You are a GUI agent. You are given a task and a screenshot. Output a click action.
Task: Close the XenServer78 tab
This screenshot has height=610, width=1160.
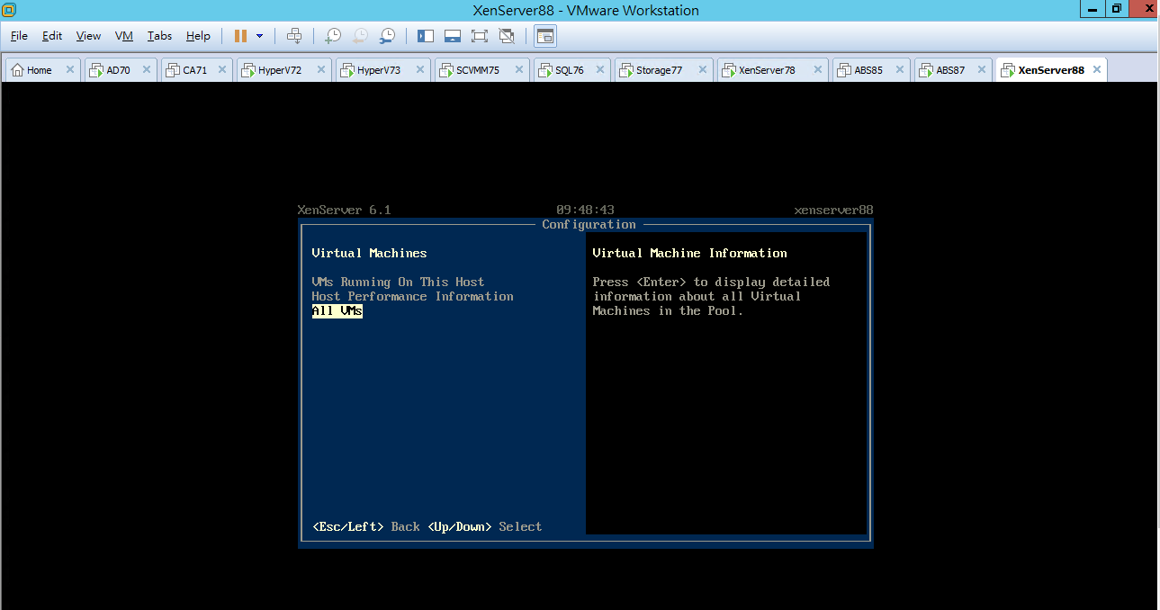(x=817, y=70)
